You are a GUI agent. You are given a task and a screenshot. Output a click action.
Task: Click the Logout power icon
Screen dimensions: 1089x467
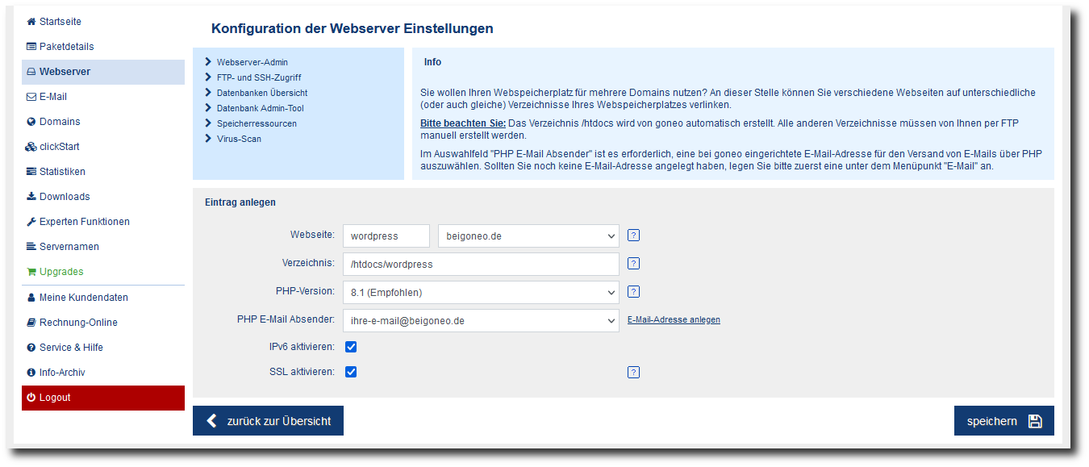pyautogui.click(x=31, y=398)
